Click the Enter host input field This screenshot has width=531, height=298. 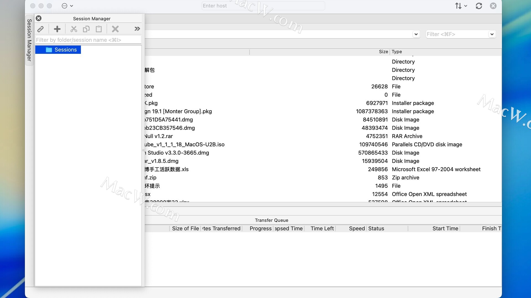click(x=263, y=6)
